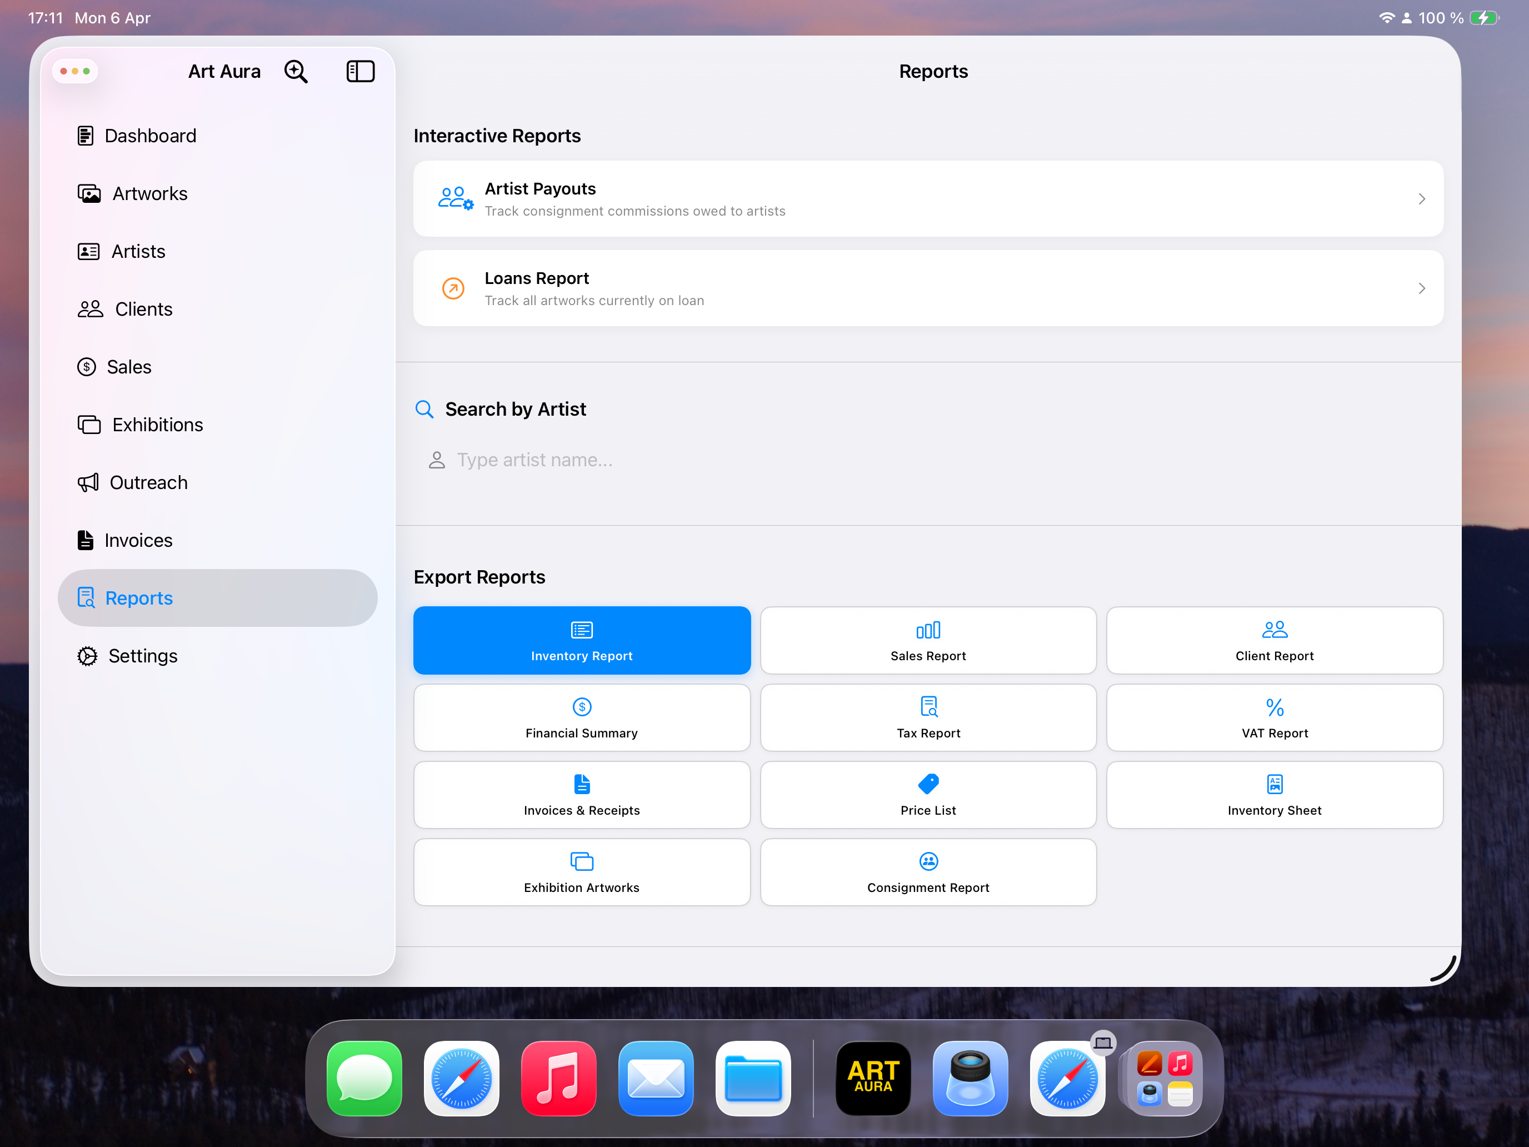Export the Exhibition Artworks report
Screen dimensions: 1529x1147
pos(581,872)
